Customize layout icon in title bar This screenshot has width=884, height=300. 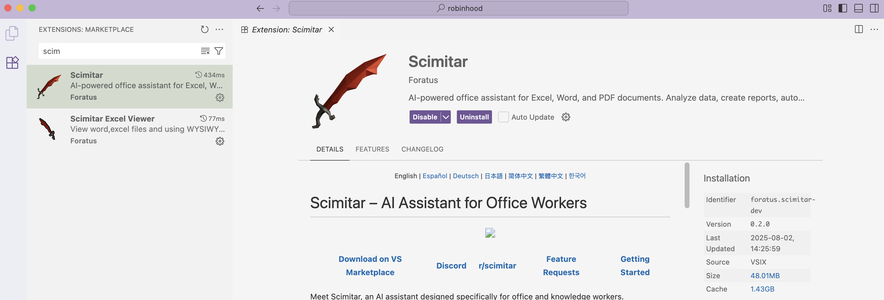click(x=827, y=8)
